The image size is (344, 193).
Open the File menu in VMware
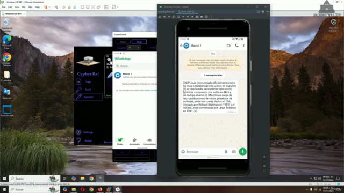[x=4, y=7]
